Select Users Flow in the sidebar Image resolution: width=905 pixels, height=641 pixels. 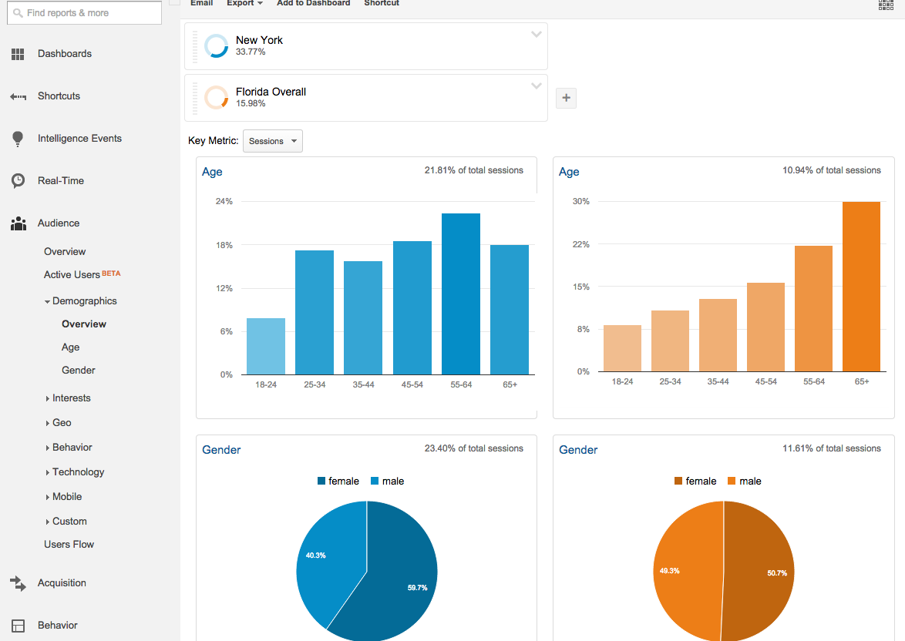(x=69, y=544)
